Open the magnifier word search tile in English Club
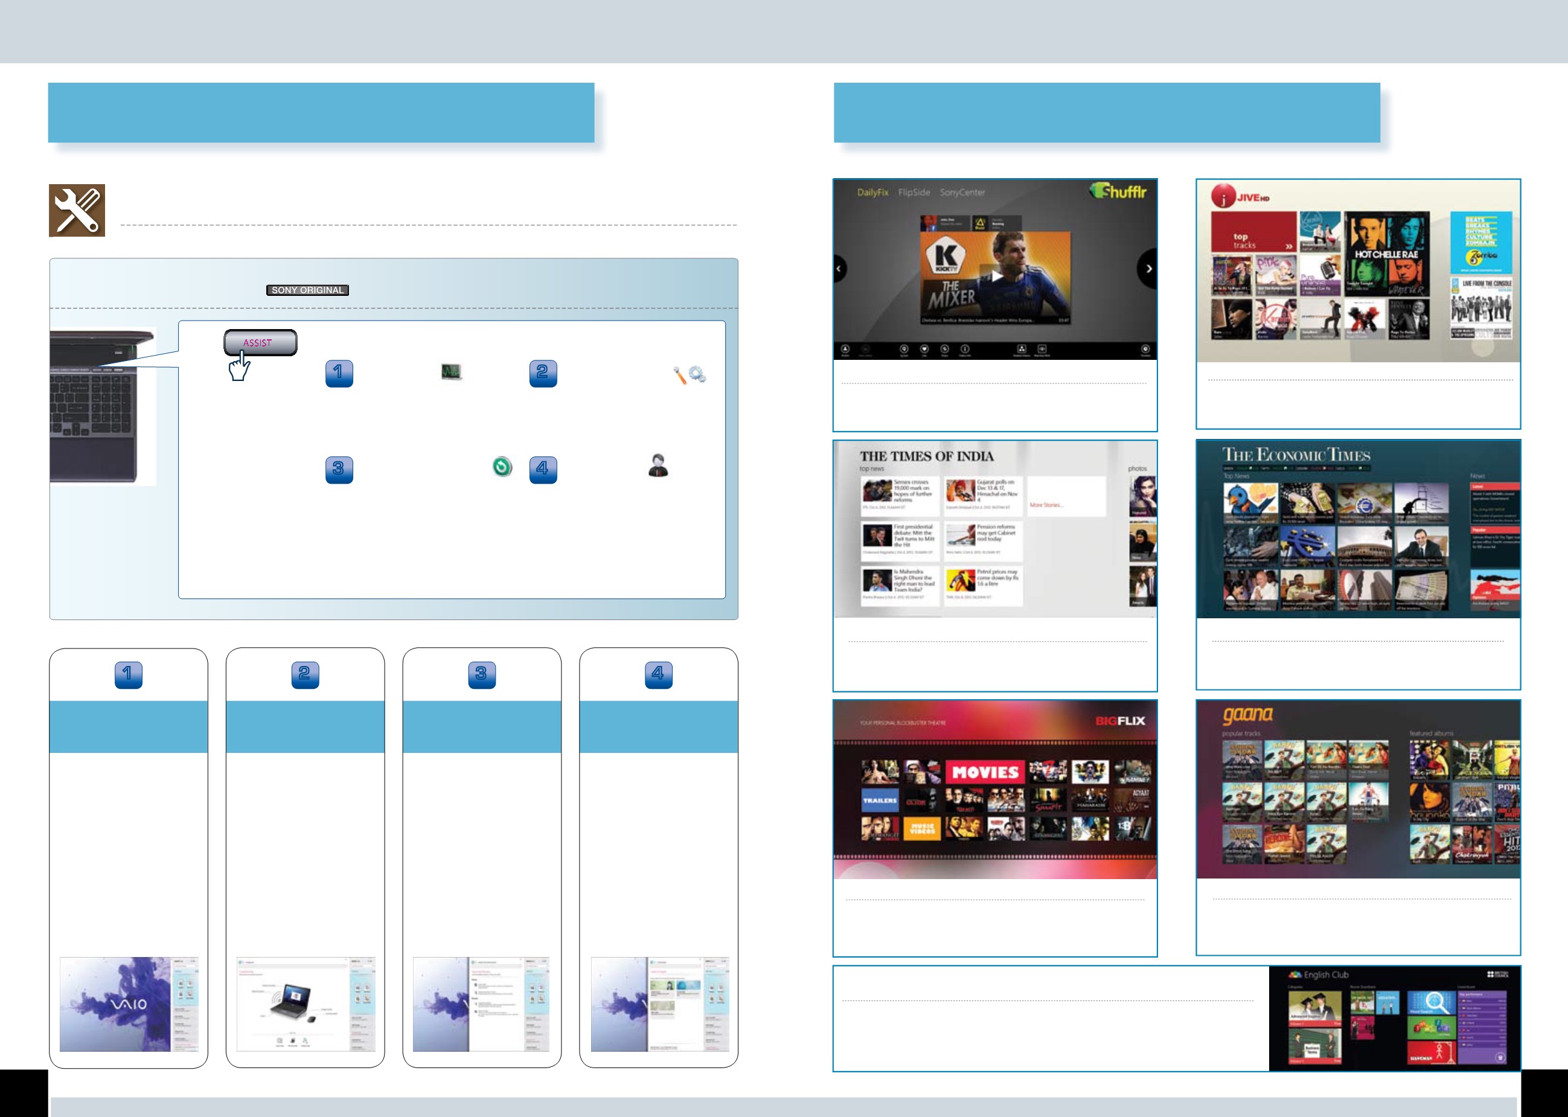This screenshot has width=1568, height=1117. pos(1431,1003)
